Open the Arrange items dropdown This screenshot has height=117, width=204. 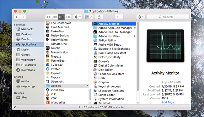[88, 17]
